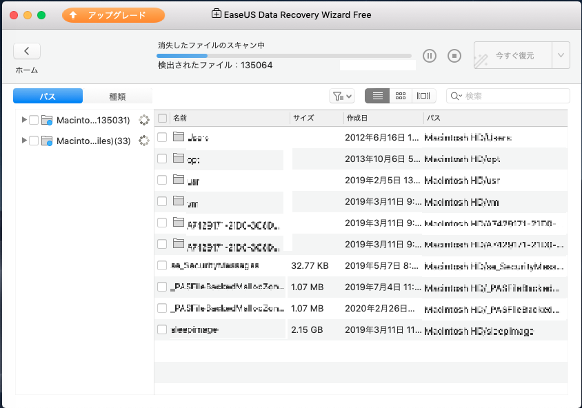Click the 2.15 GB size cell

coord(307,329)
